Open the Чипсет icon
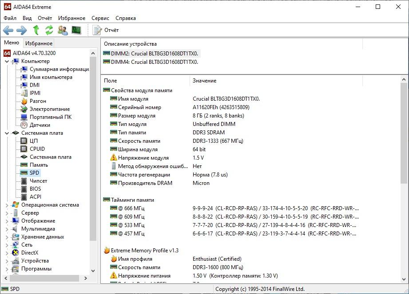The image size is (409, 294). pos(24,181)
